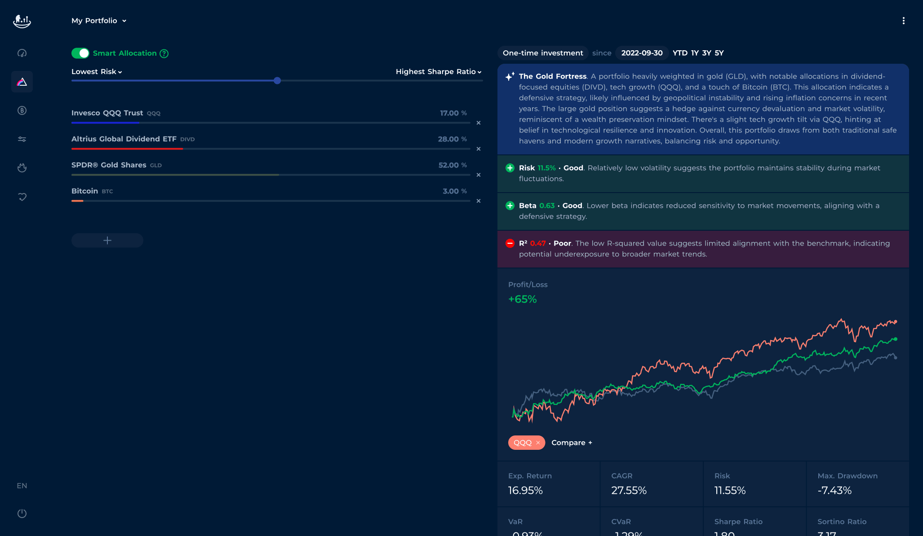Screen dimensions: 923x536
Task: Click the app logo icon
Action: click(22, 21)
